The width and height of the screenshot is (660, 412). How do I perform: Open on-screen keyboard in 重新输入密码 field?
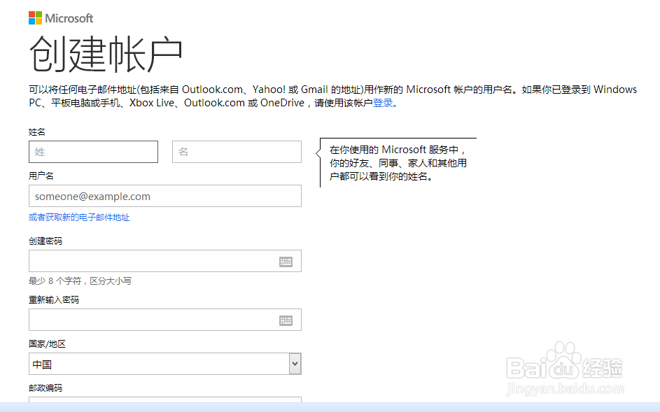tap(286, 320)
